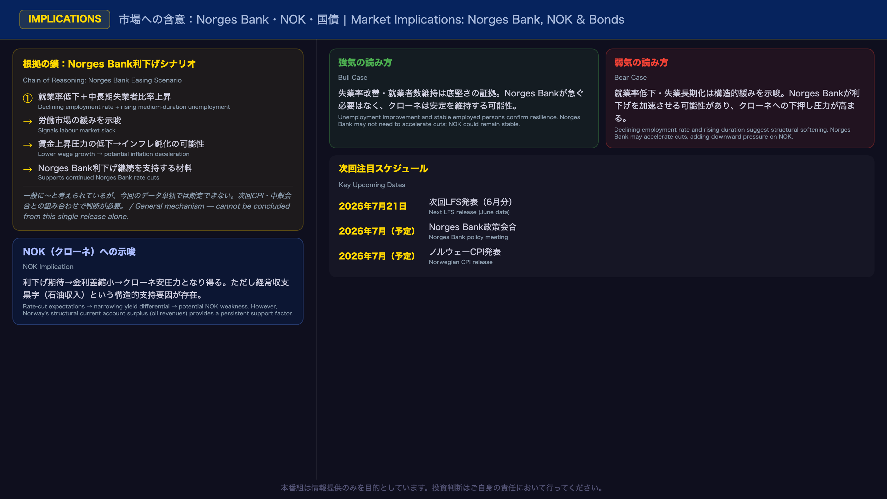Click 'Chain of Reasoning: Norges Bank Easing Scenario' subtitle
The width and height of the screenshot is (887, 499).
[102, 80]
